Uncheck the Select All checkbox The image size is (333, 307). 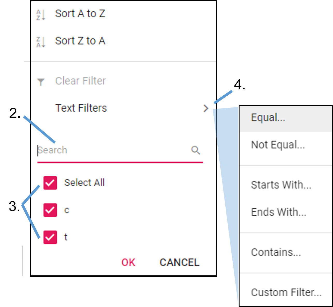pyautogui.click(x=50, y=183)
